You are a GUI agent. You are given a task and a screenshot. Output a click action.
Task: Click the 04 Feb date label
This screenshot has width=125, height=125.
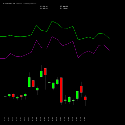click(x=45, y=119)
